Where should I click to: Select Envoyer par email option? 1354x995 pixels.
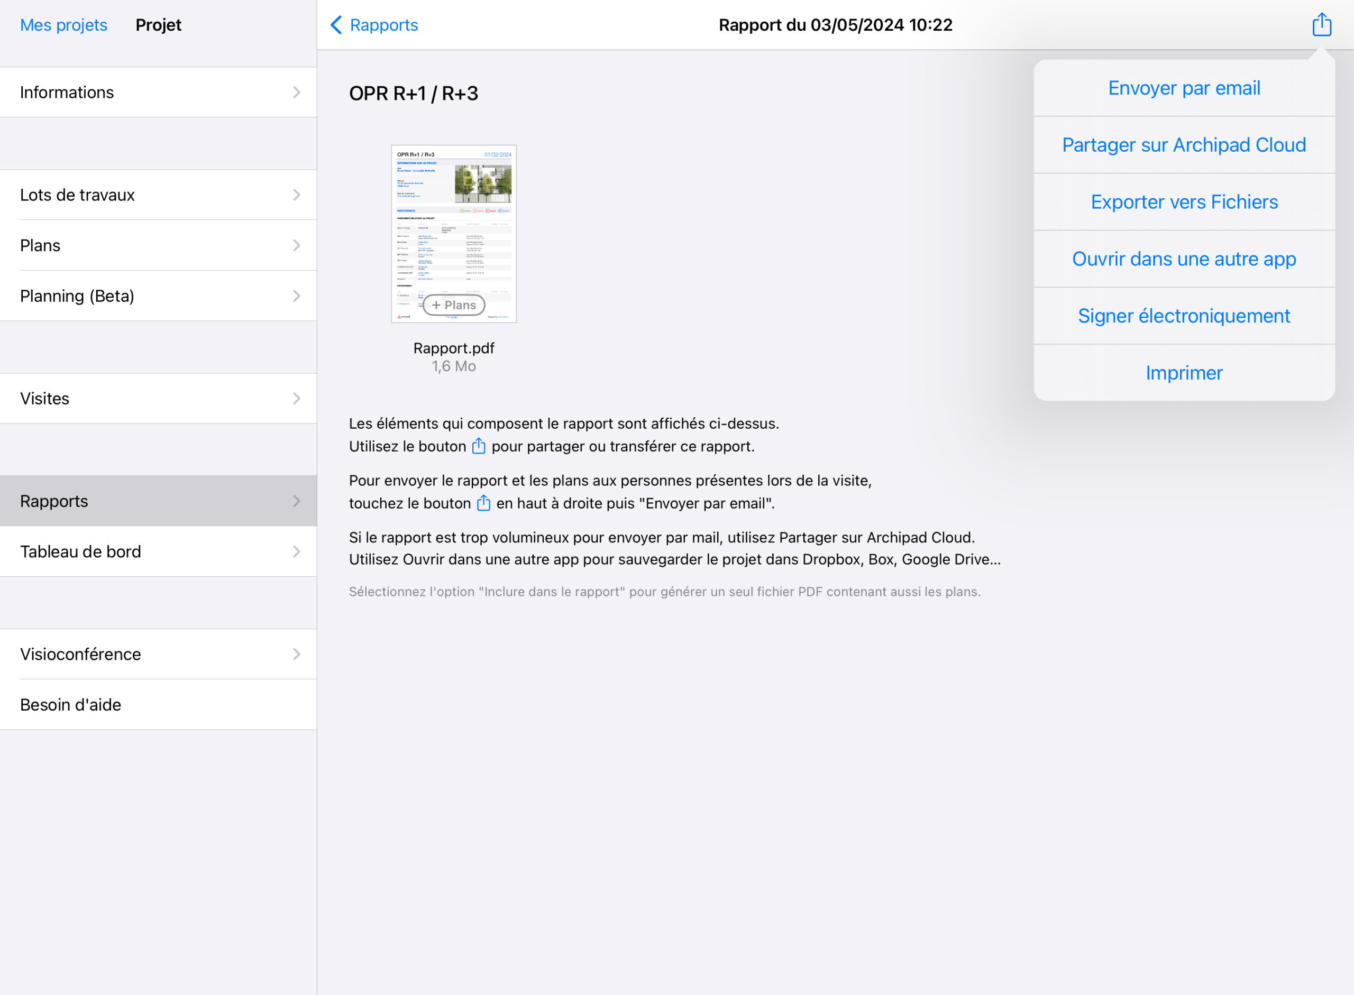pyautogui.click(x=1184, y=88)
